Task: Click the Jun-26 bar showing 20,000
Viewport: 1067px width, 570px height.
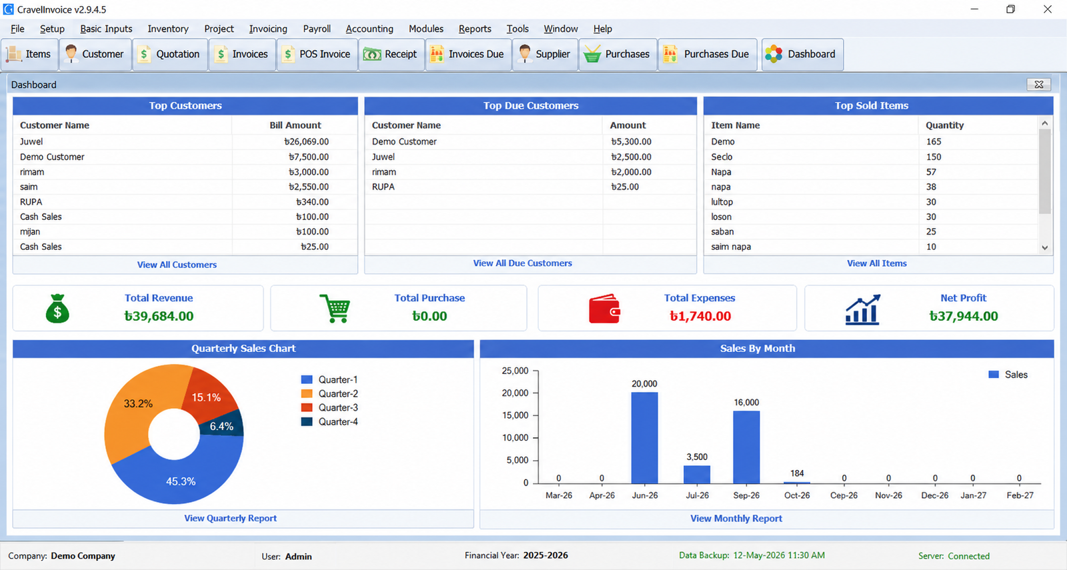Action: tap(645, 438)
